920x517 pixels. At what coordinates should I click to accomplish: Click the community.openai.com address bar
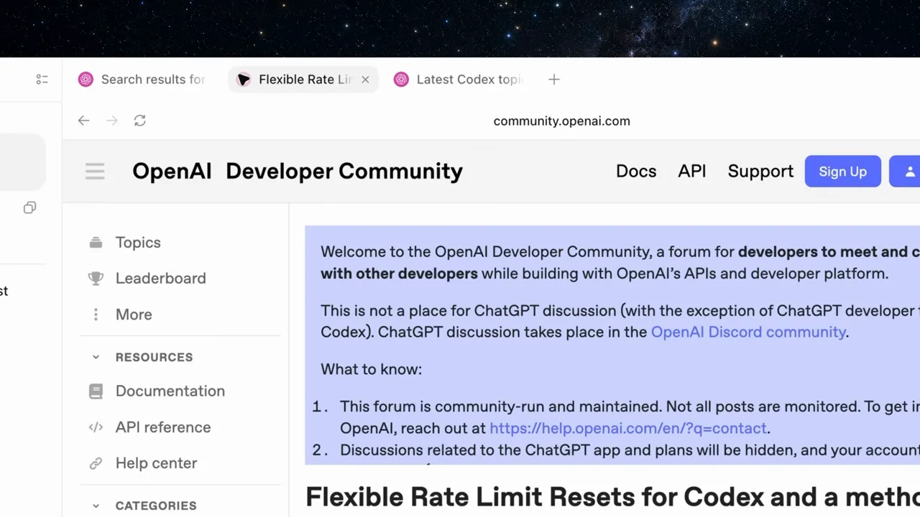tap(561, 121)
